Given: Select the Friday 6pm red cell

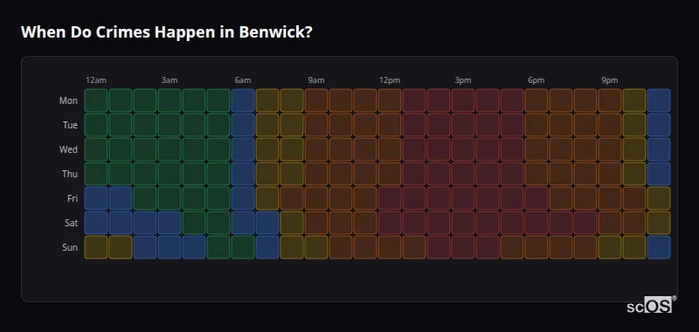Looking at the screenshot, I should coord(536,198).
